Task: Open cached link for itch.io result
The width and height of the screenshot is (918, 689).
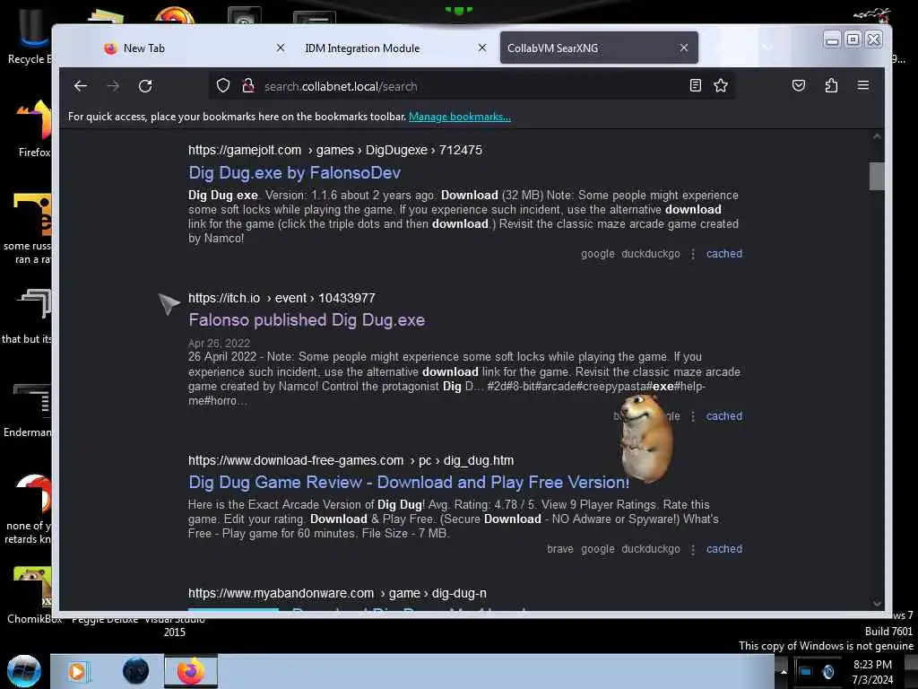Action: pos(724,416)
